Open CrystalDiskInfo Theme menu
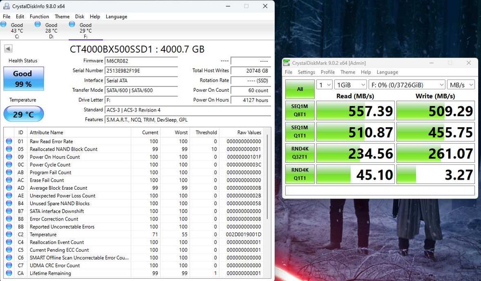This screenshot has width=481, height=281. coord(62,16)
